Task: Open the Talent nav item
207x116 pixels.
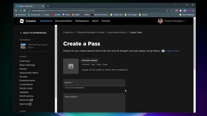Action: click(95, 21)
